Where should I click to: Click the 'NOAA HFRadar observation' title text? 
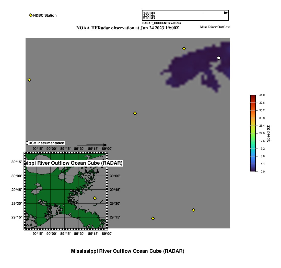pyautogui.click(x=127, y=28)
